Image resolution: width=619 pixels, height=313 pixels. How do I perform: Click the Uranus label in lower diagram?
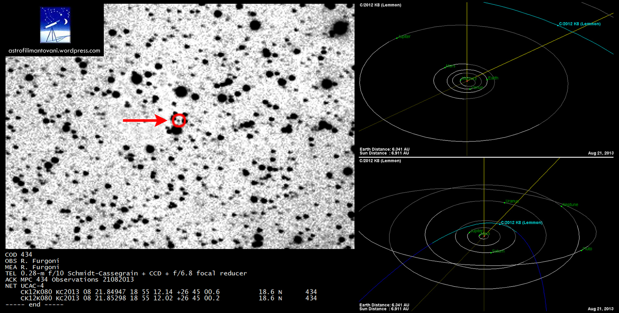coord(512,201)
